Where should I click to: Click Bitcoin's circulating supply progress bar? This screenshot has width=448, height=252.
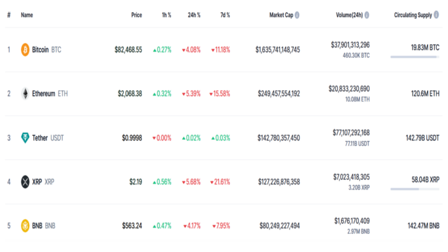414,57
